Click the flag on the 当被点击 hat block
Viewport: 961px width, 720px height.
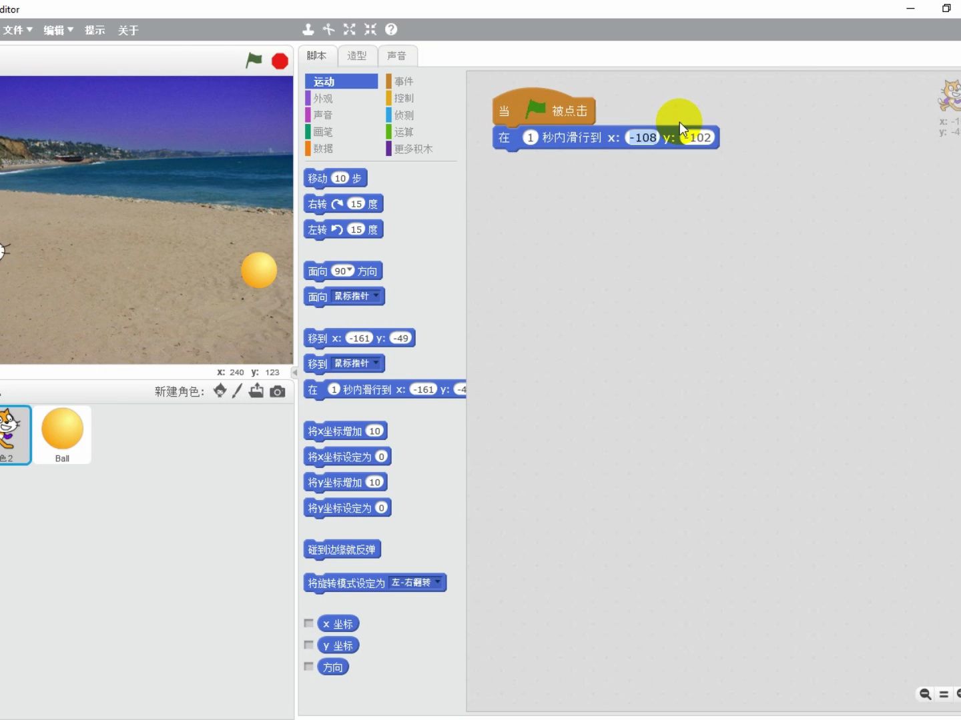(535, 109)
